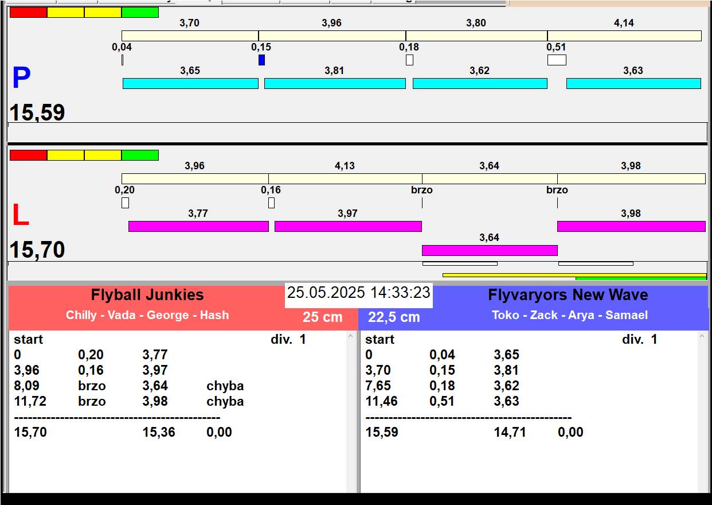
Task: Click the pass marker under 0,20 in lane L
Action: 125,203
